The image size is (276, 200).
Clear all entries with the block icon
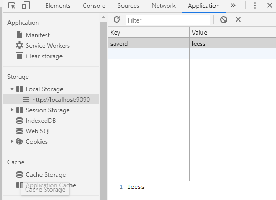coord(223,19)
